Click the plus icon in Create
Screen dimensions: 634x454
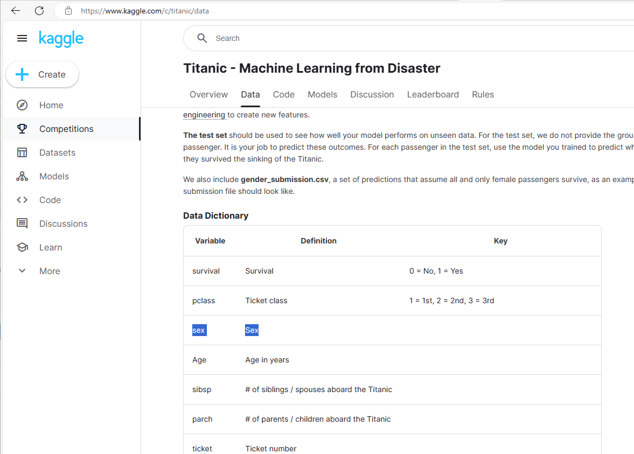[22, 74]
